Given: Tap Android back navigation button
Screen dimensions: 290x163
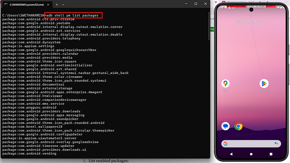Looking at the screenshot, I should pyautogui.click(x=231, y=154).
